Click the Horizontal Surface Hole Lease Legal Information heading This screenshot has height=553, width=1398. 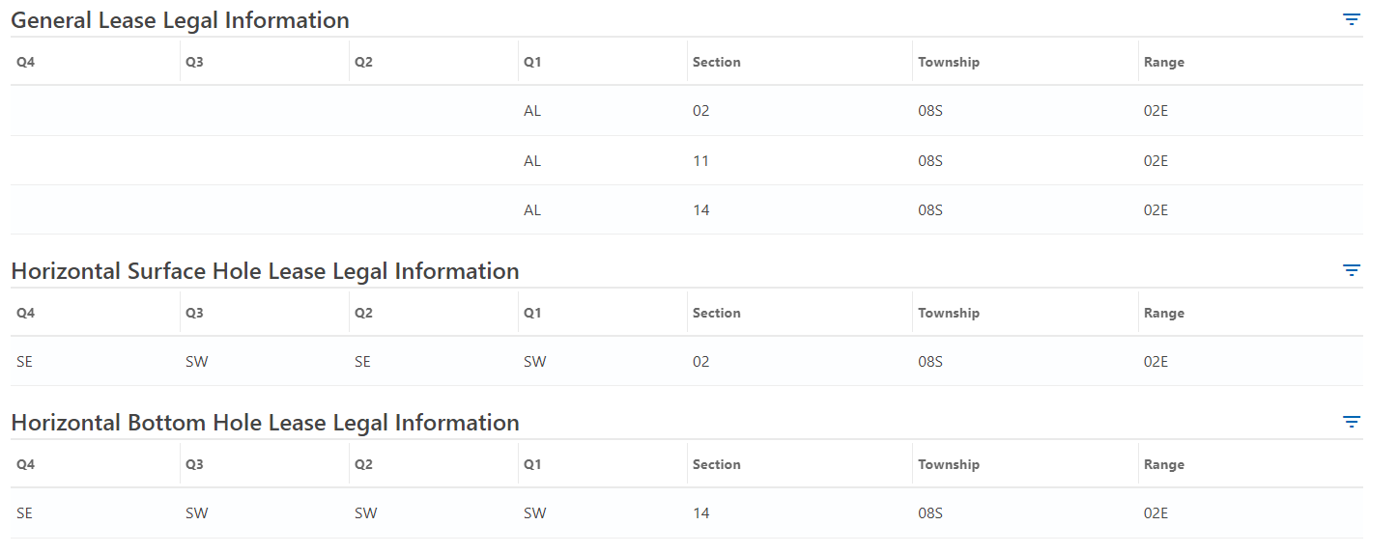(x=265, y=271)
